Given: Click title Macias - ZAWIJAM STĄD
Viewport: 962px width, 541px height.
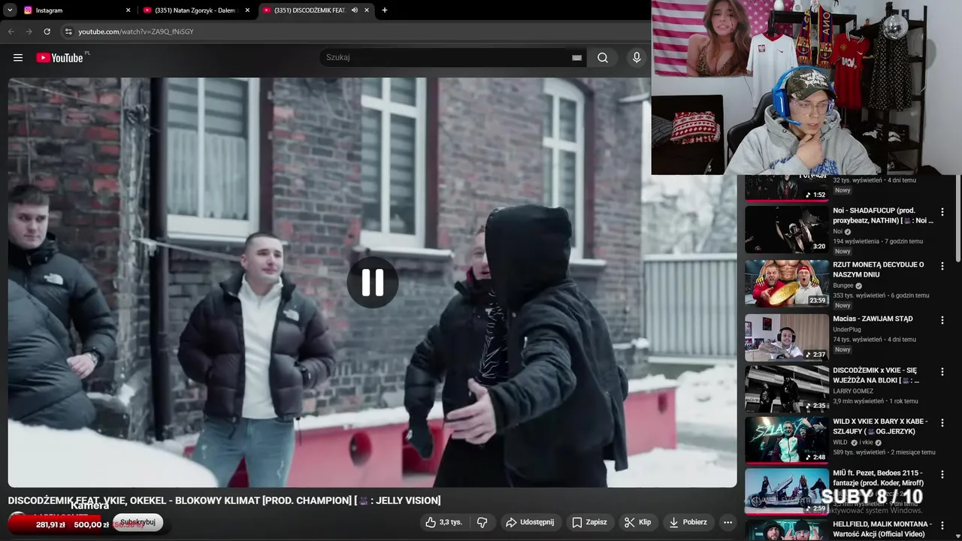Looking at the screenshot, I should coord(873,319).
